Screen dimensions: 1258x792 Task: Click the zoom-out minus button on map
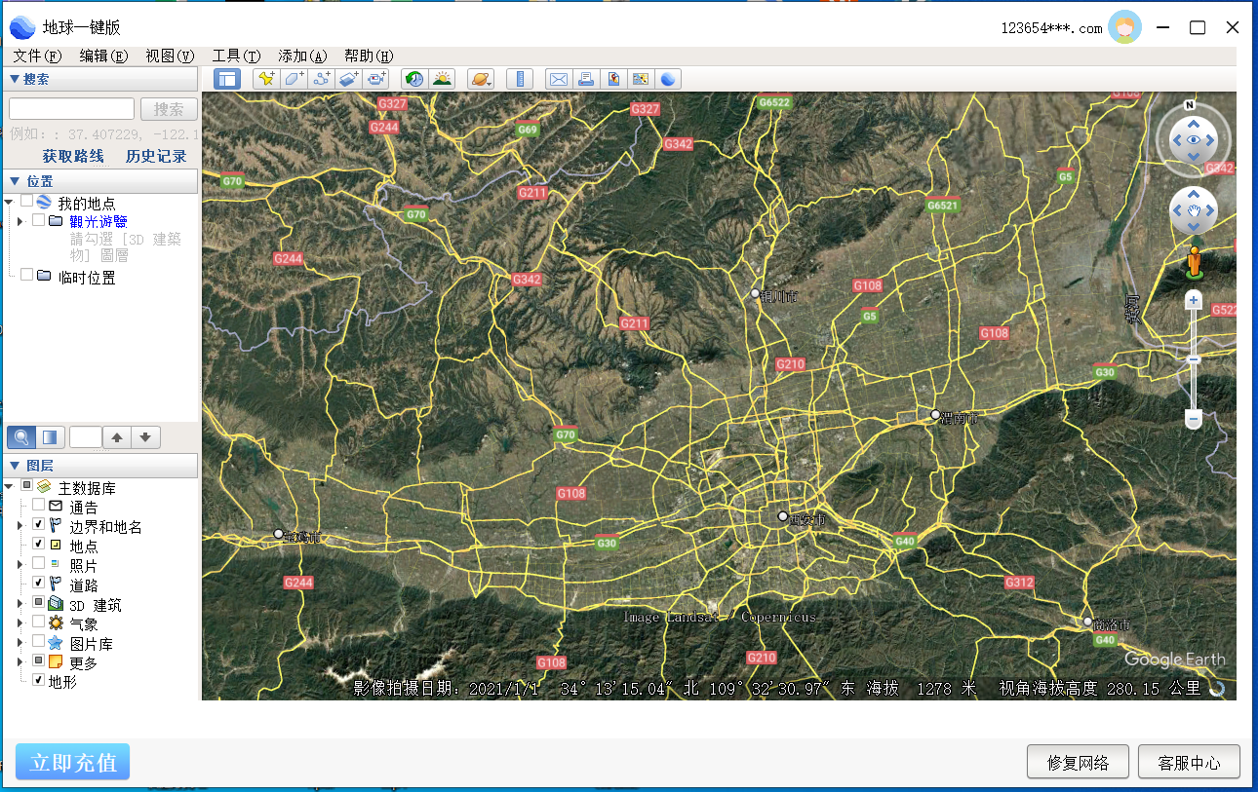pyautogui.click(x=1193, y=419)
